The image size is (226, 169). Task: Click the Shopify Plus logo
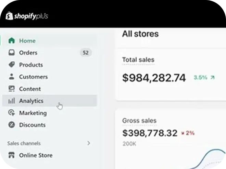pyautogui.click(x=27, y=16)
